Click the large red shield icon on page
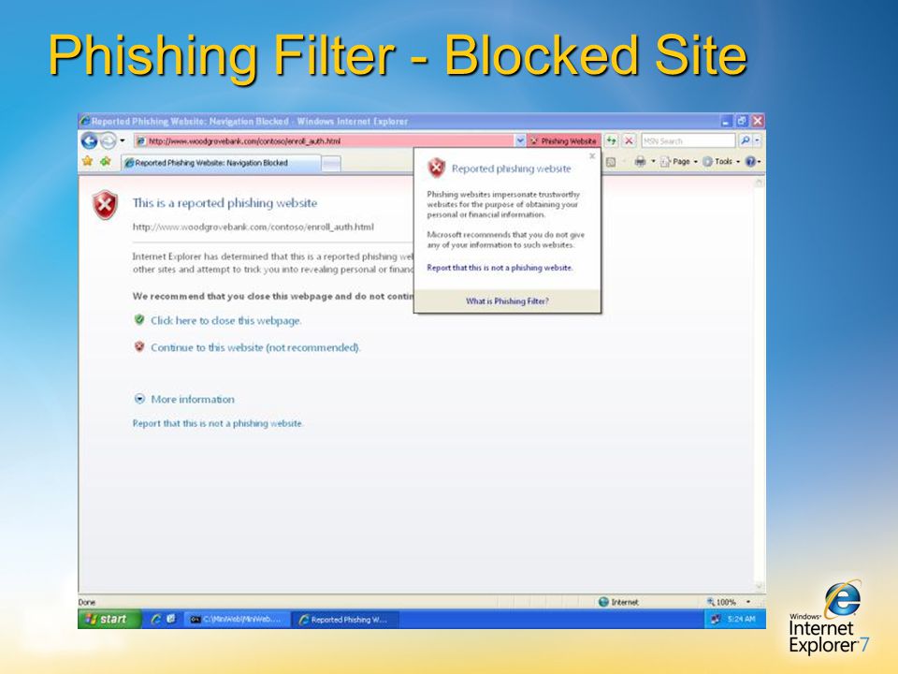This screenshot has width=898, height=674. (106, 205)
